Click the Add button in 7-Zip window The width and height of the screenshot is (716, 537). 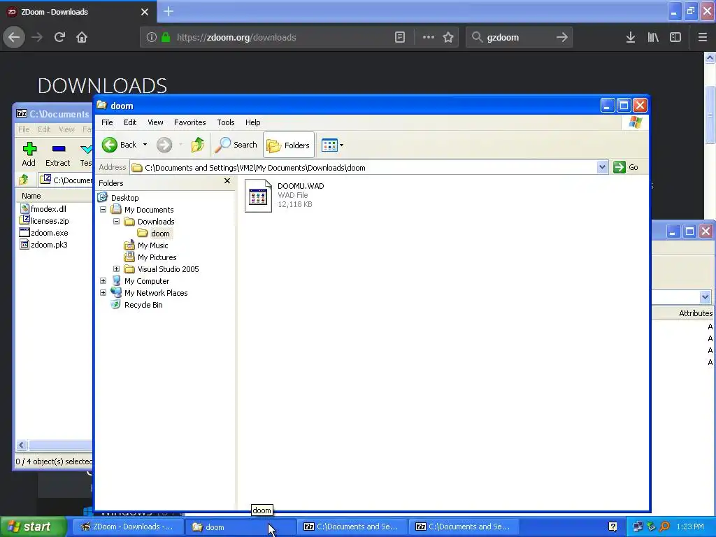29,154
